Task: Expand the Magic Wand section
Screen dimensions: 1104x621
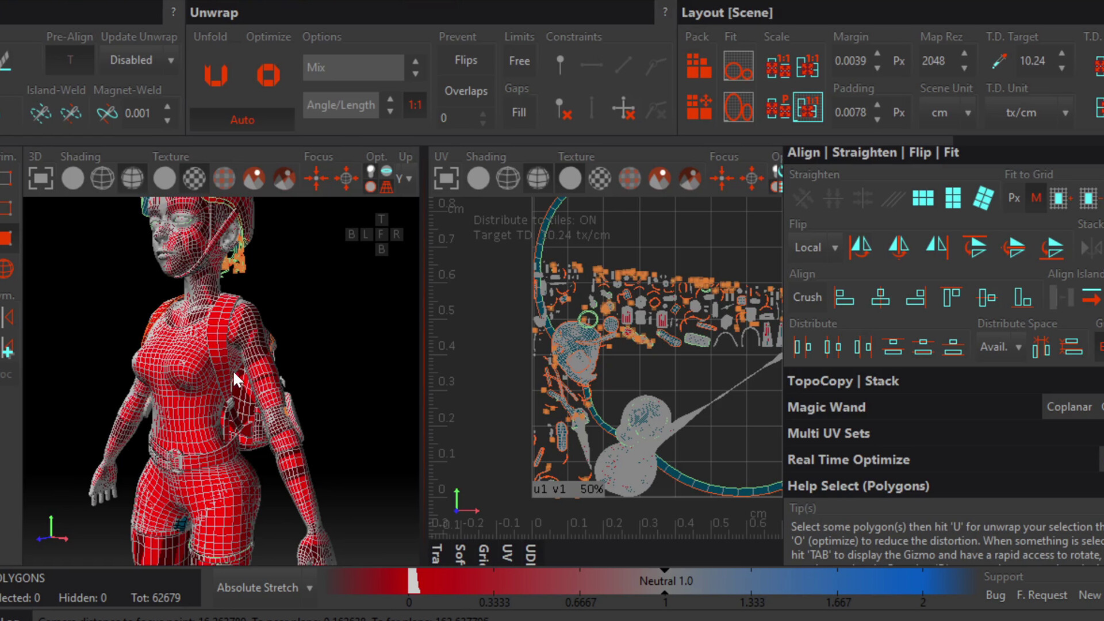Action: click(826, 407)
